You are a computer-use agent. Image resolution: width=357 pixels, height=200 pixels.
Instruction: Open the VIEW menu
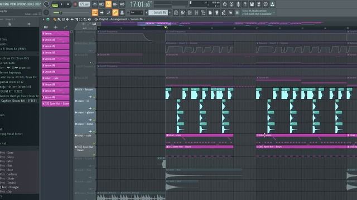click(x=13, y=4)
